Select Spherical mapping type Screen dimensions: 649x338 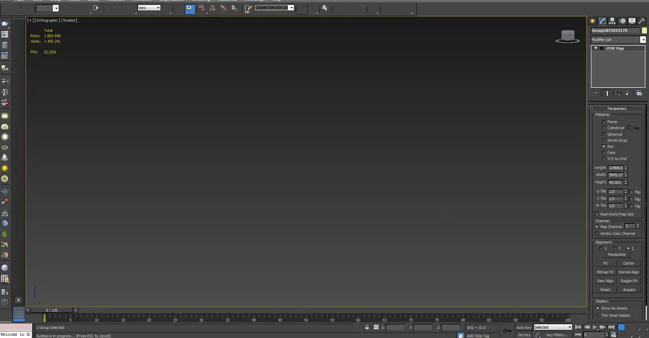click(x=603, y=134)
